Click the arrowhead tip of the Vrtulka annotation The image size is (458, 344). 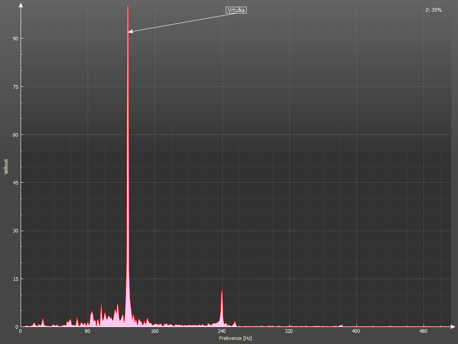(129, 31)
